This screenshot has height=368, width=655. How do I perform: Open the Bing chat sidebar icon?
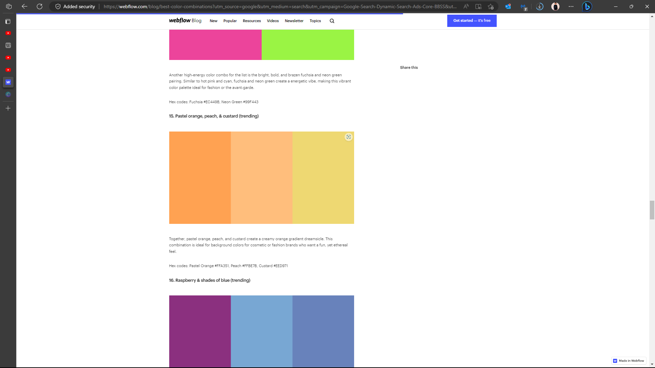click(x=586, y=6)
